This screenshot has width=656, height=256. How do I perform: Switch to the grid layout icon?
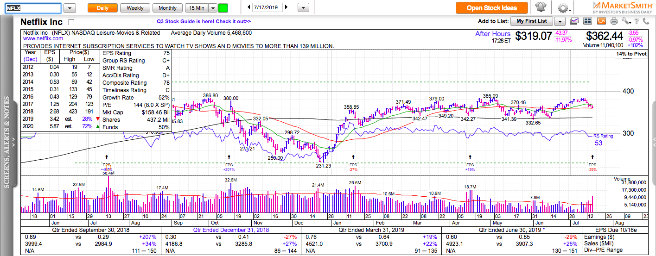[588, 21]
